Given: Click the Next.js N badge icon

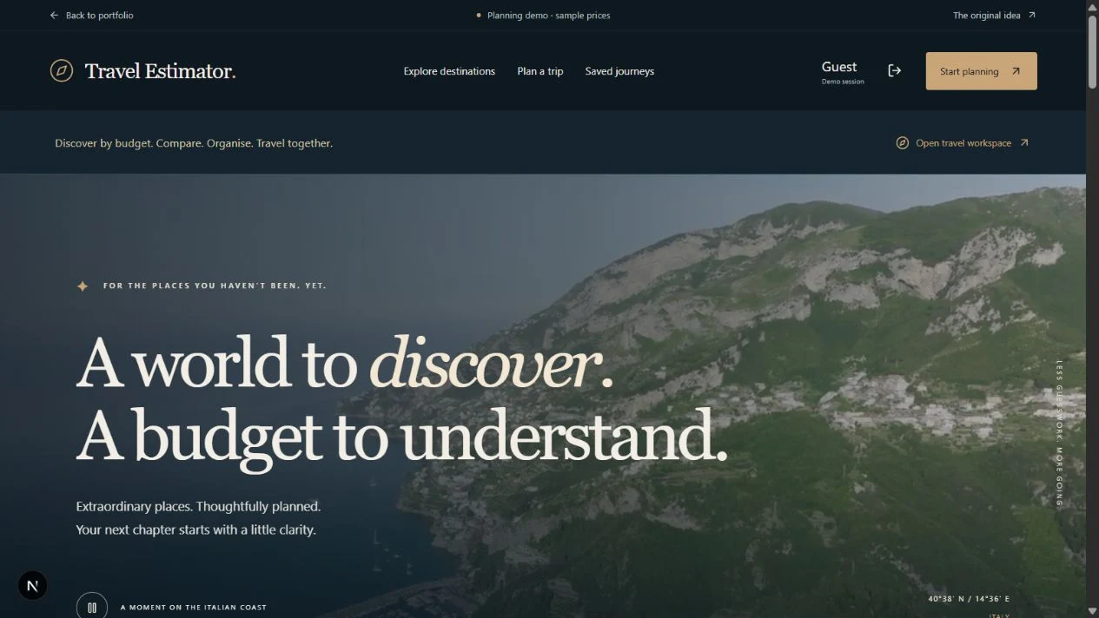Looking at the screenshot, I should click(x=32, y=586).
